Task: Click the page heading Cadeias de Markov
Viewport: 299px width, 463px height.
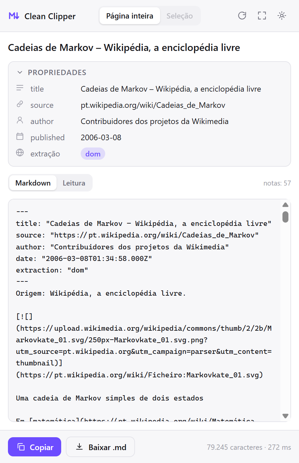Action: point(124,48)
